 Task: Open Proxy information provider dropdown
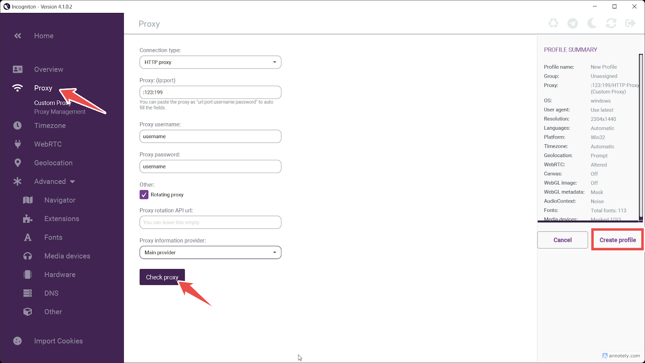[210, 253]
